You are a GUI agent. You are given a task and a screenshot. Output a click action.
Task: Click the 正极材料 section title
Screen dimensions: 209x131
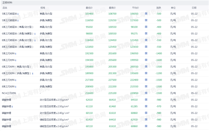coord(7,2)
